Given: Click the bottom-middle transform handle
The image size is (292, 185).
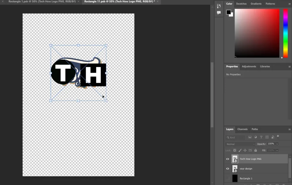Looking at the screenshot, I should tap(79, 101).
